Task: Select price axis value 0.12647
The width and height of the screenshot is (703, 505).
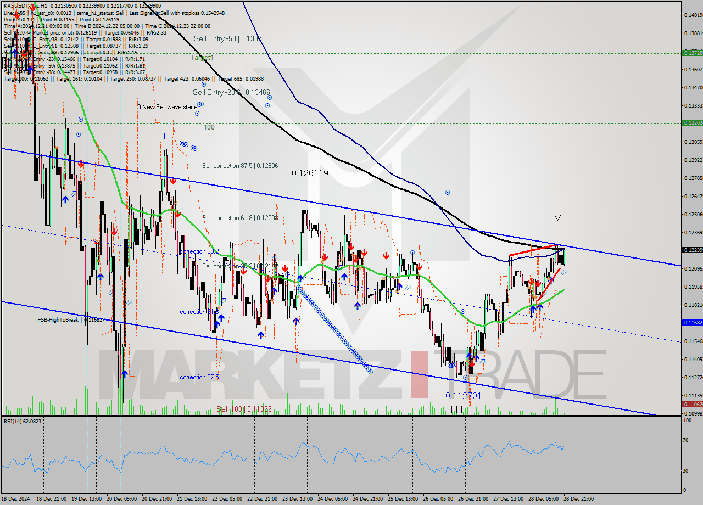Action: point(693,197)
